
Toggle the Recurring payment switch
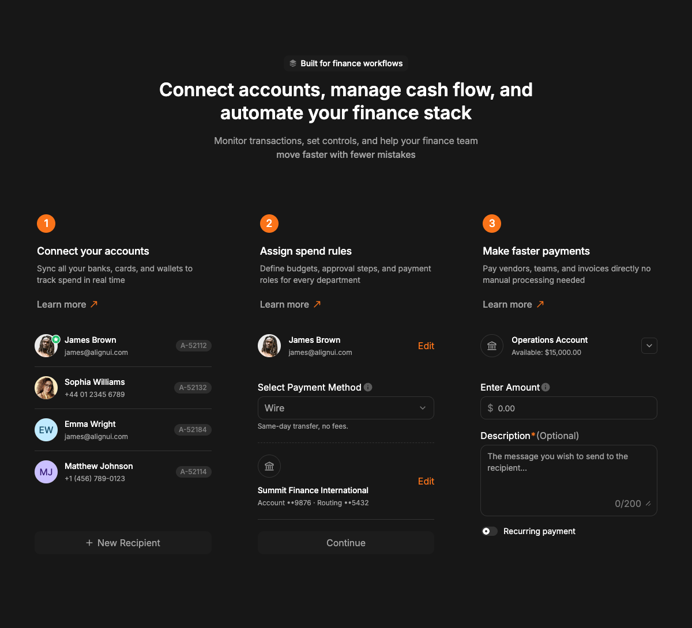click(x=490, y=531)
